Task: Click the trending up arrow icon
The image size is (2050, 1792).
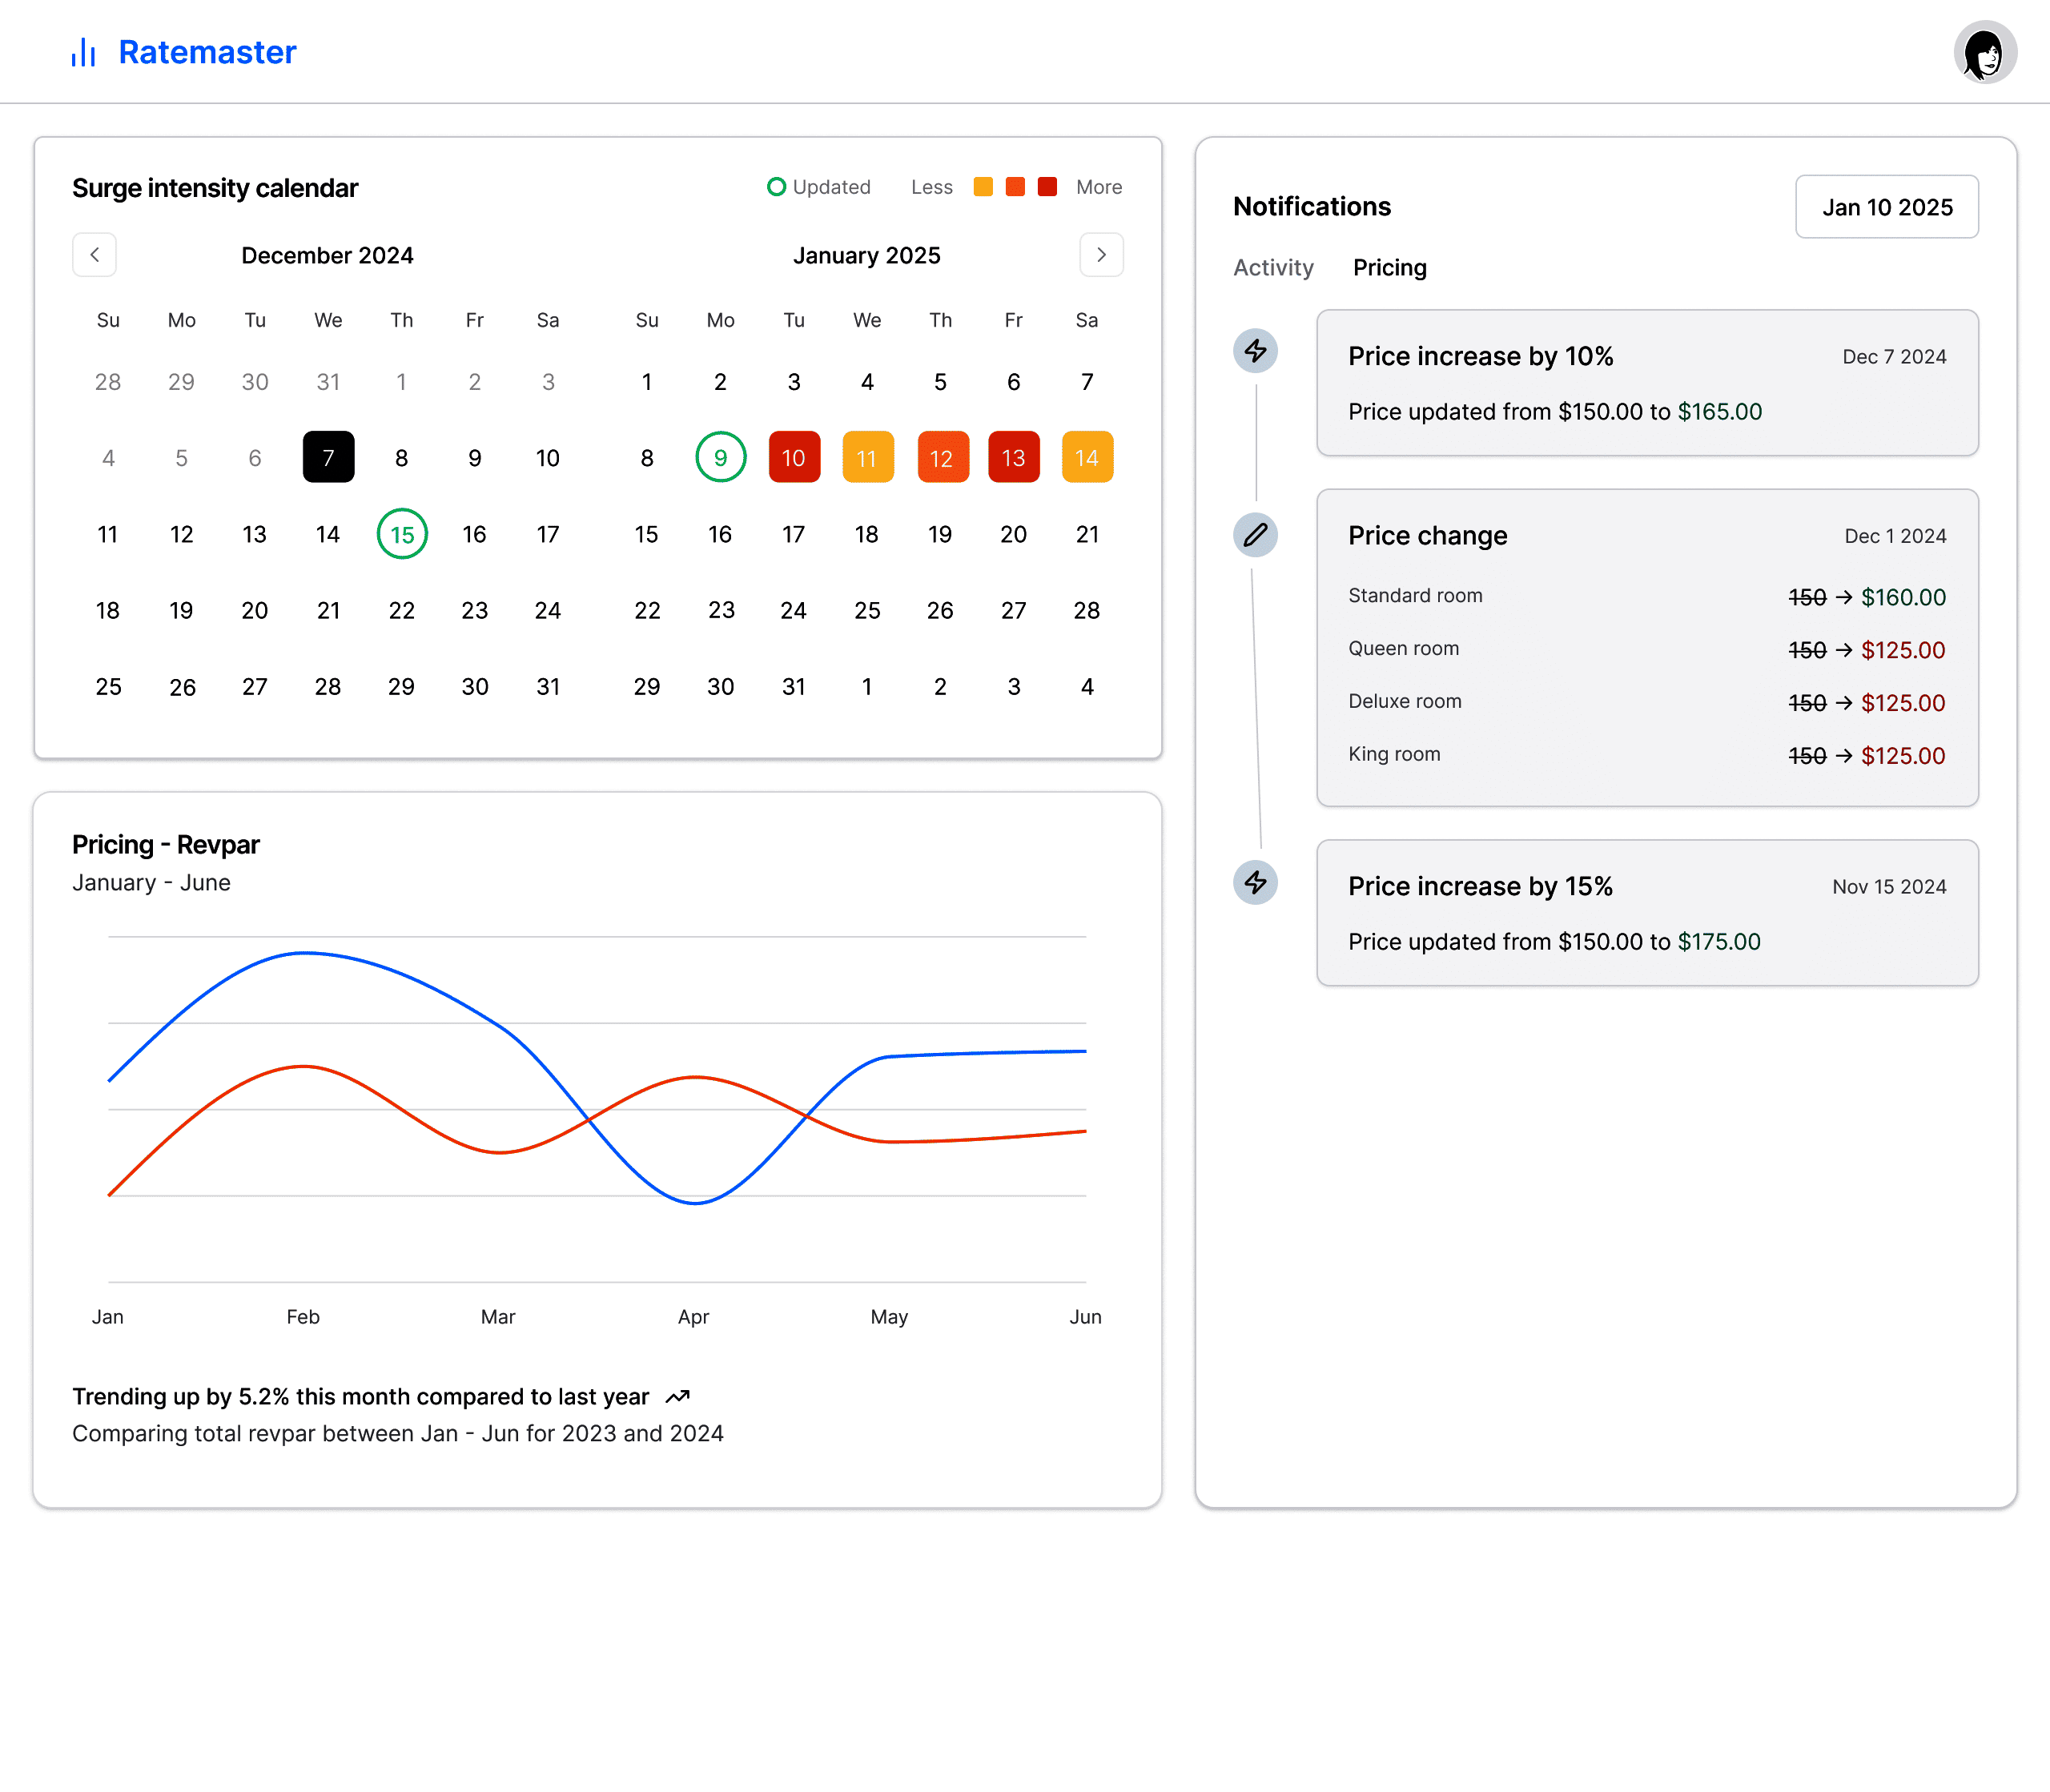Action: point(678,1397)
